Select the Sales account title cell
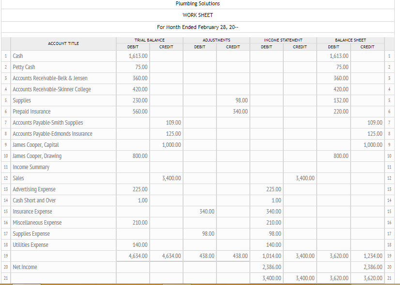Image resolution: width=400 pixels, height=285 pixels. tap(63, 178)
